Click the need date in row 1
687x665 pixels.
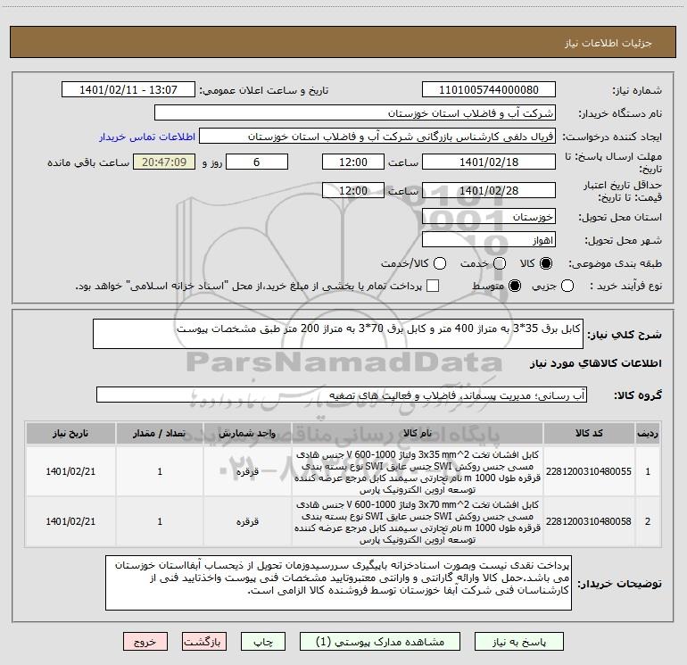(x=70, y=471)
